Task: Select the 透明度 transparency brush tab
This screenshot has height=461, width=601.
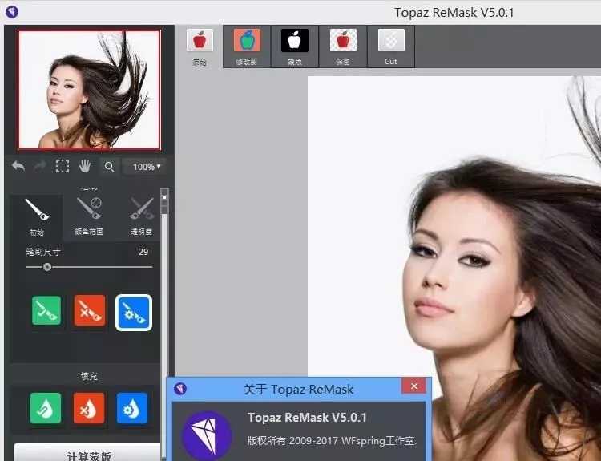Action: pos(141,217)
